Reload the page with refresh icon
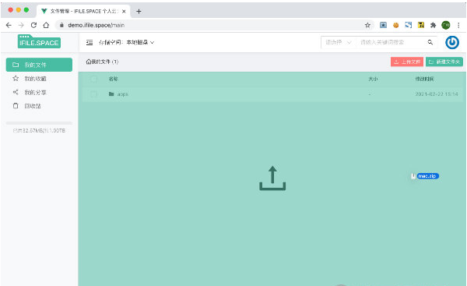Screen dimensions: 467x286 click(x=33, y=26)
